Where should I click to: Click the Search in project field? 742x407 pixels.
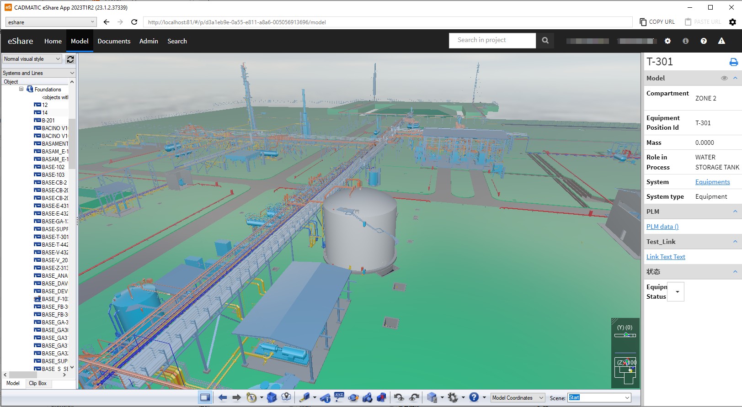coord(492,40)
